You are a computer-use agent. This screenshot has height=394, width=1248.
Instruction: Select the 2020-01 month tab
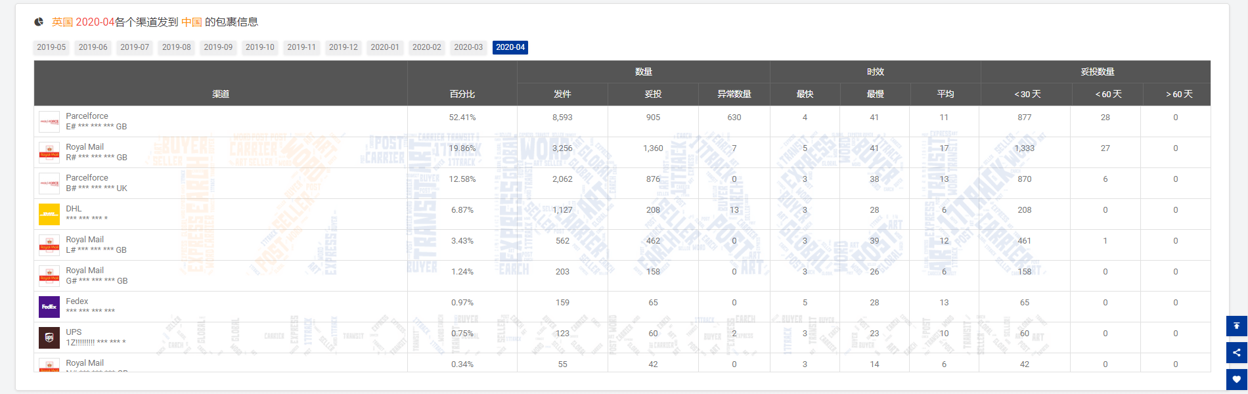[x=385, y=47]
